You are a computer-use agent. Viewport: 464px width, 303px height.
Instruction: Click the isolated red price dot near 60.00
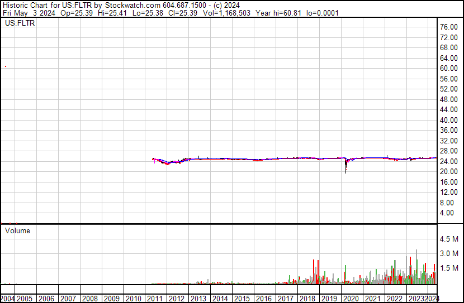(6, 66)
